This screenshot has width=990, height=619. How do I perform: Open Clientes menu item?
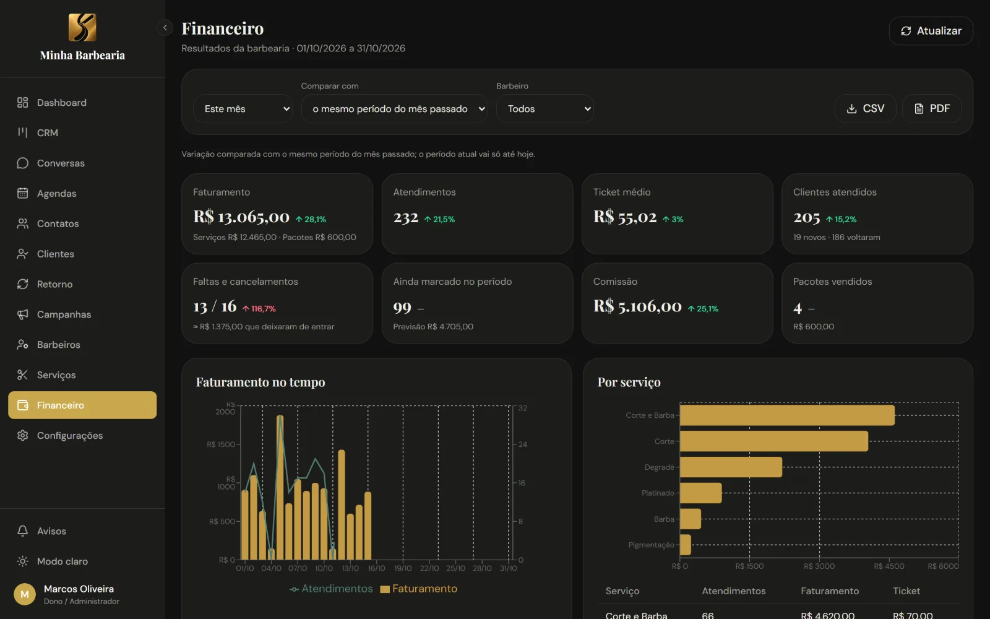tap(82, 254)
